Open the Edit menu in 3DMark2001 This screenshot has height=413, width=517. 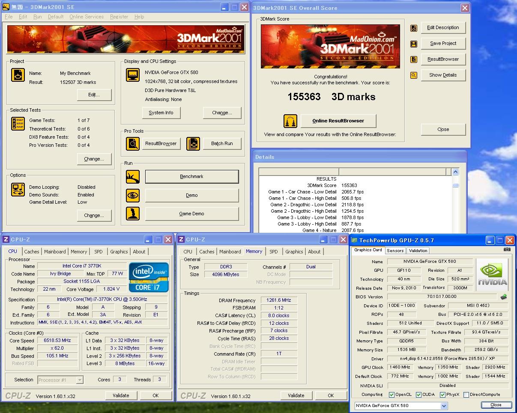click(23, 17)
